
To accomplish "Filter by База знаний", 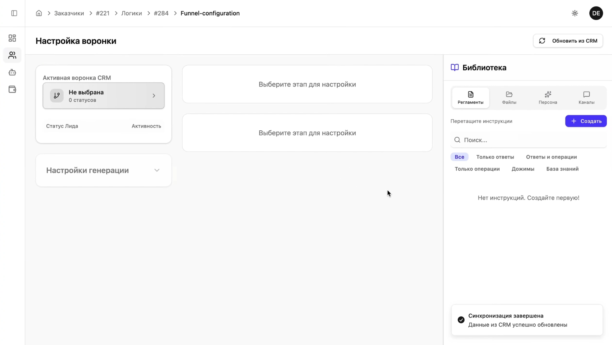I will [562, 169].
